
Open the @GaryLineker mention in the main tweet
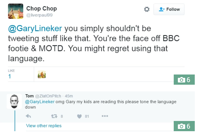point(35,29)
